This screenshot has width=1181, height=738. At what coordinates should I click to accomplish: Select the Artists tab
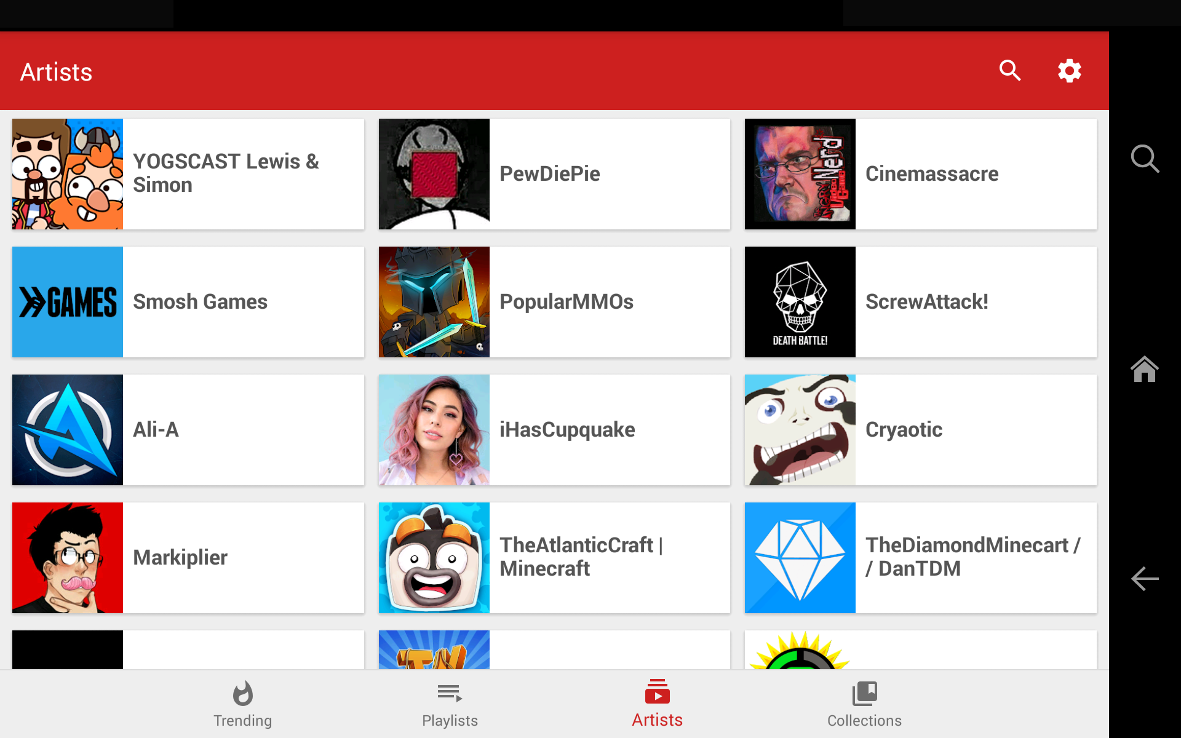(x=657, y=704)
